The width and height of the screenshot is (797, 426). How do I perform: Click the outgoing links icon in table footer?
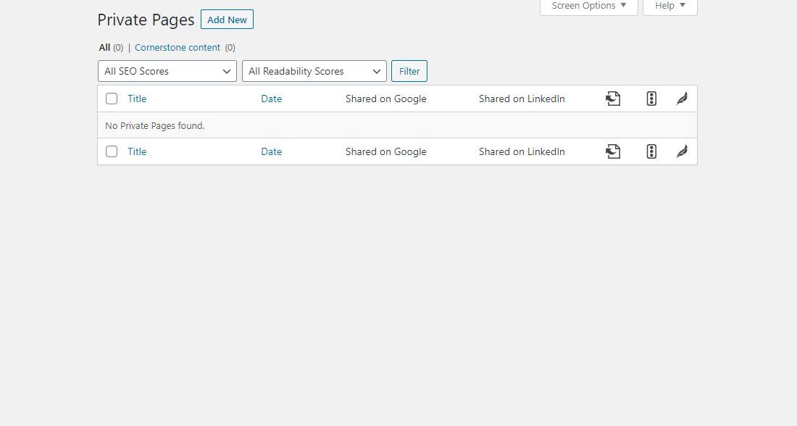point(613,151)
